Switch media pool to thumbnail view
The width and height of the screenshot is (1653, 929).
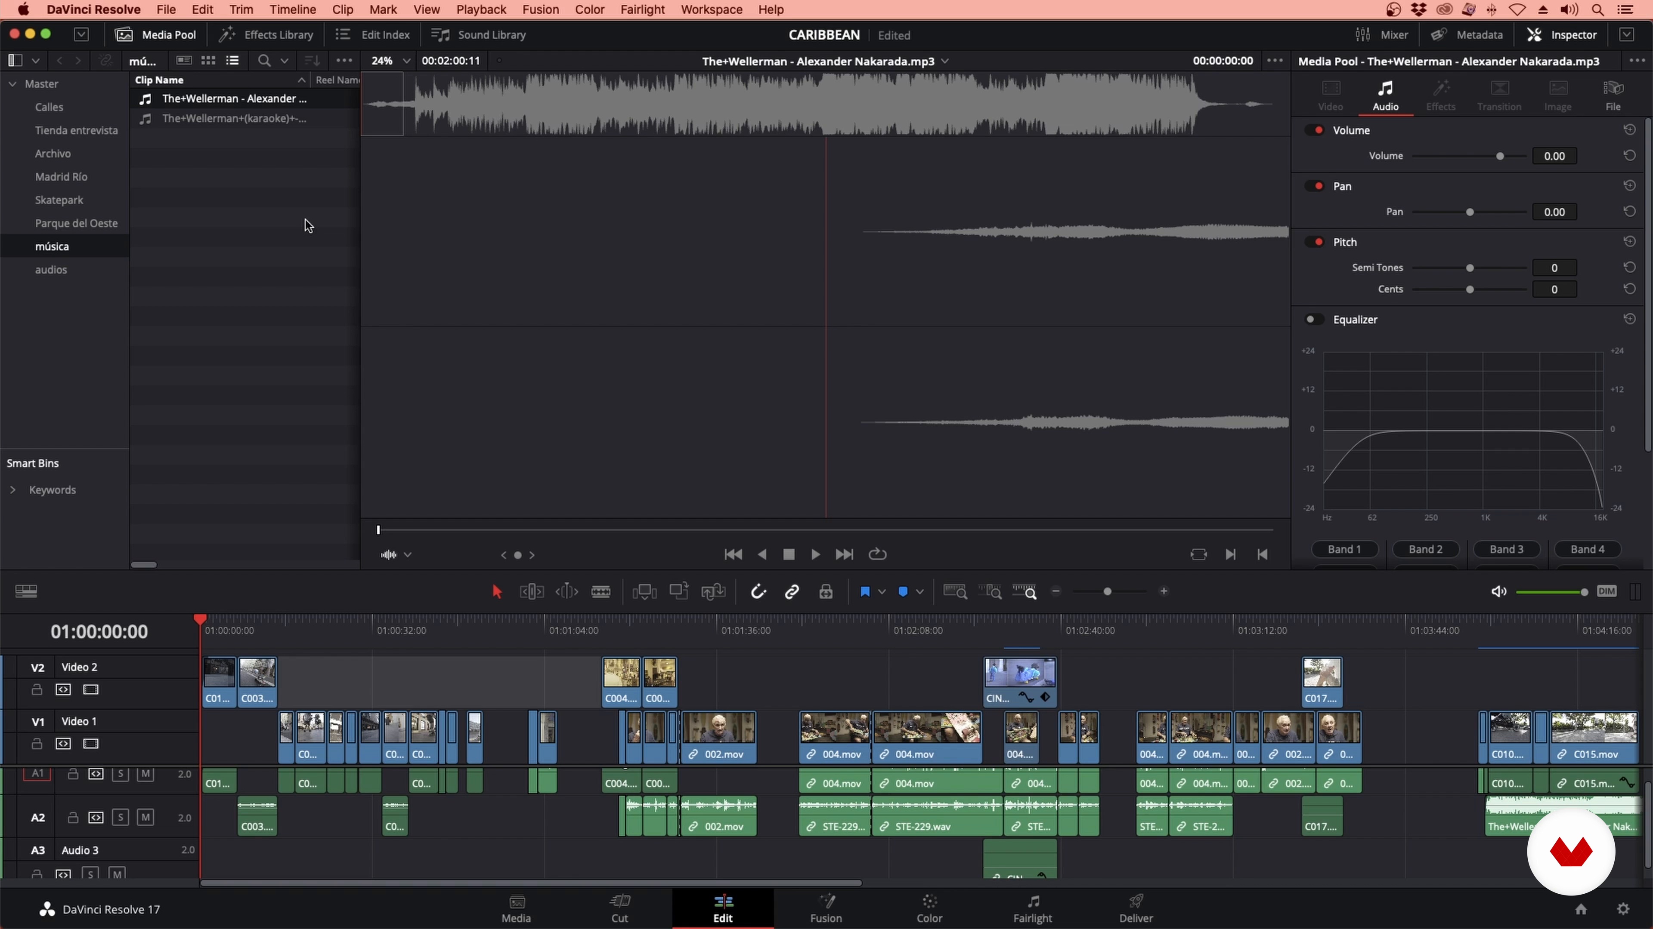coord(208,60)
